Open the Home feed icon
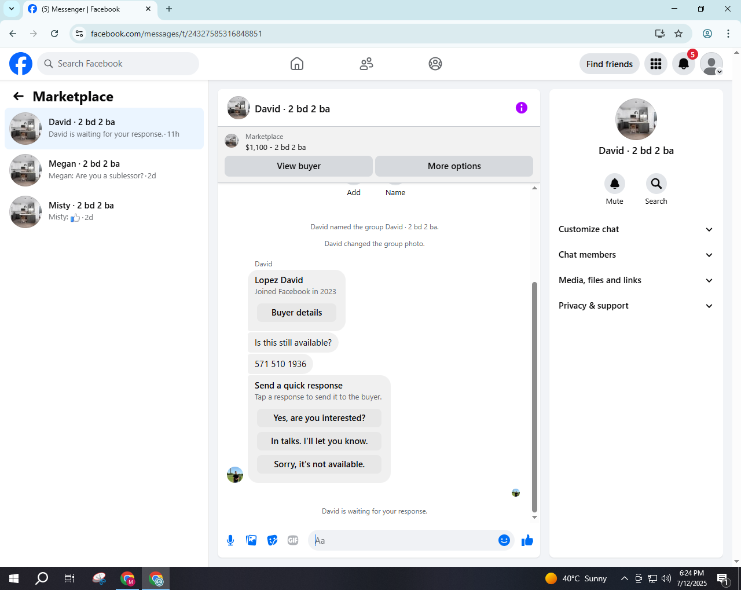This screenshot has height=590, width=741. (x=297, y=64)
